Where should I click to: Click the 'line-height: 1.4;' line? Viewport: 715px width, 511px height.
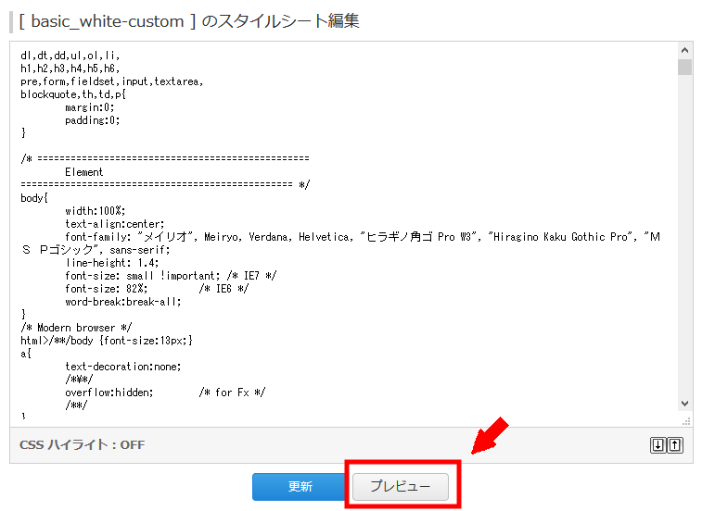[111, 263]
